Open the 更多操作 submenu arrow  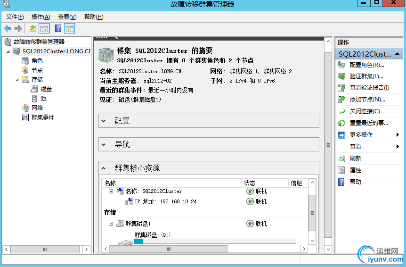398,134
